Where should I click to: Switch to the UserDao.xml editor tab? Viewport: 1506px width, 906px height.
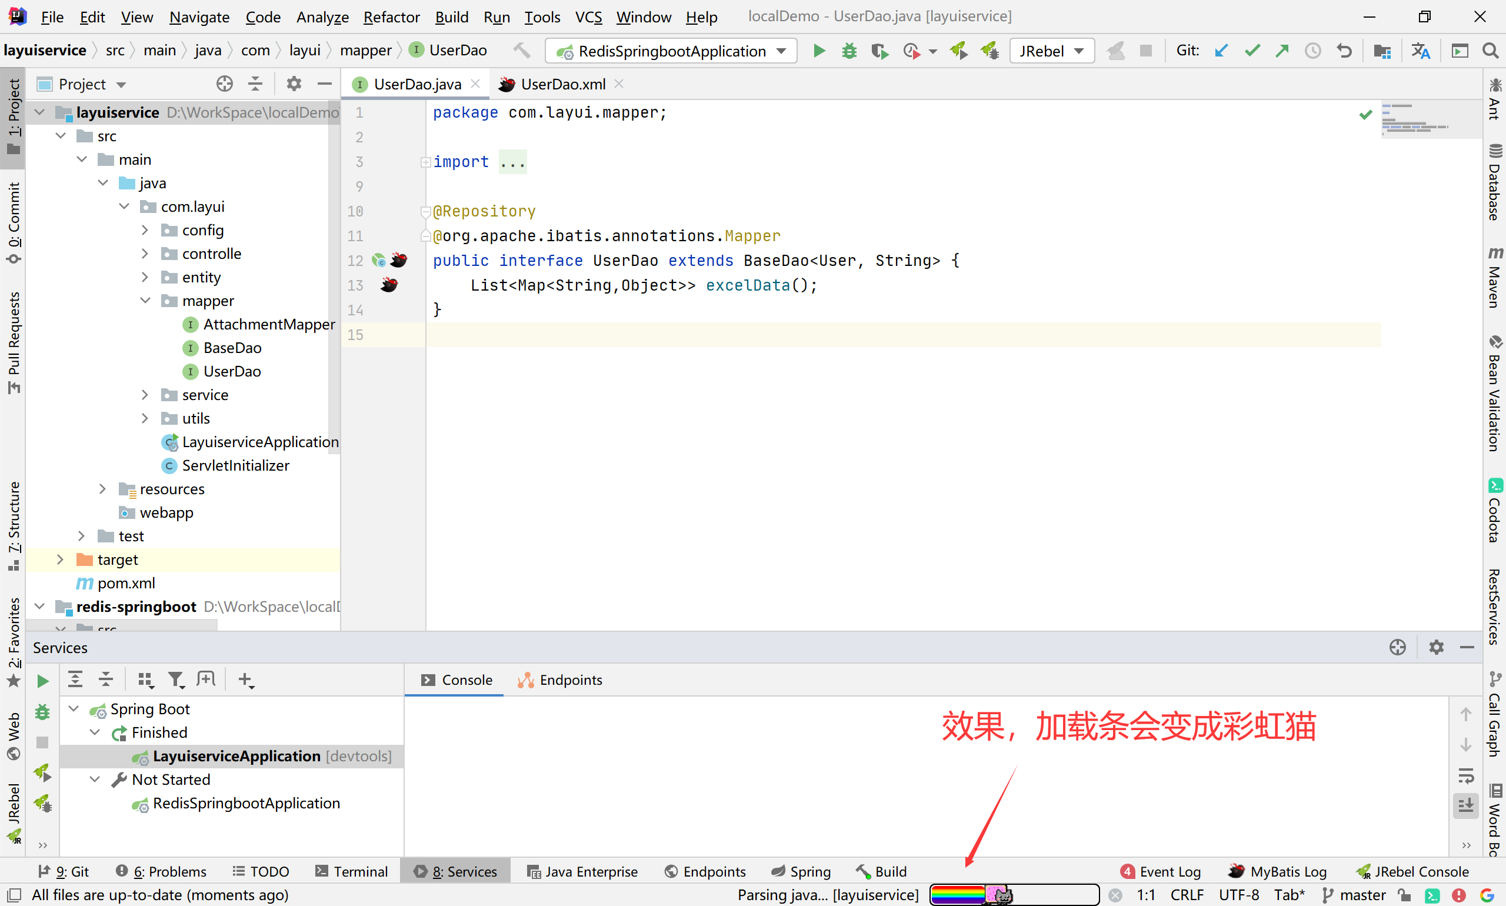coord(562,84)
